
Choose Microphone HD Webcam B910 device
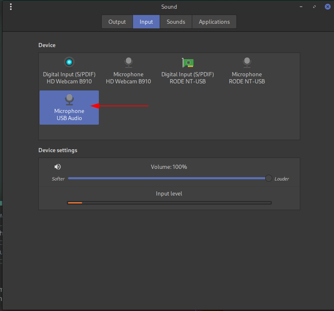[128, 71]
